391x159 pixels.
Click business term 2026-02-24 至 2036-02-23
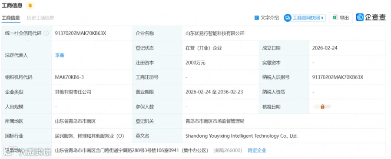point(214,92)
